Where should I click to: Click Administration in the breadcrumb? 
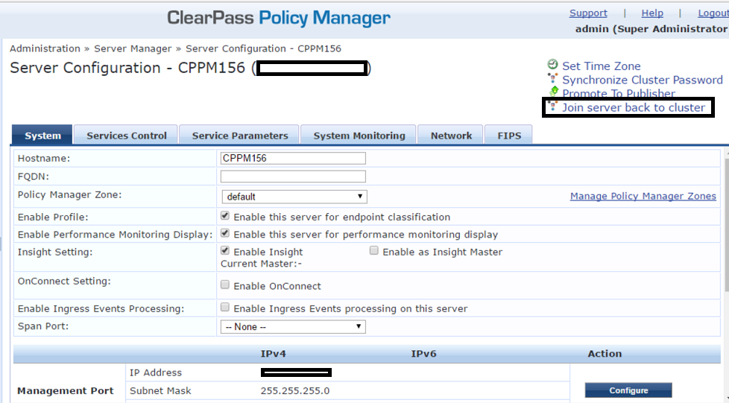45,48
